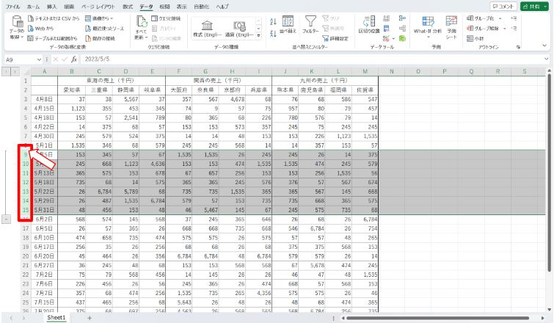Click テーブルまたは範囲から option
This screenshot has height=323, width=554.
click(52, 38)
